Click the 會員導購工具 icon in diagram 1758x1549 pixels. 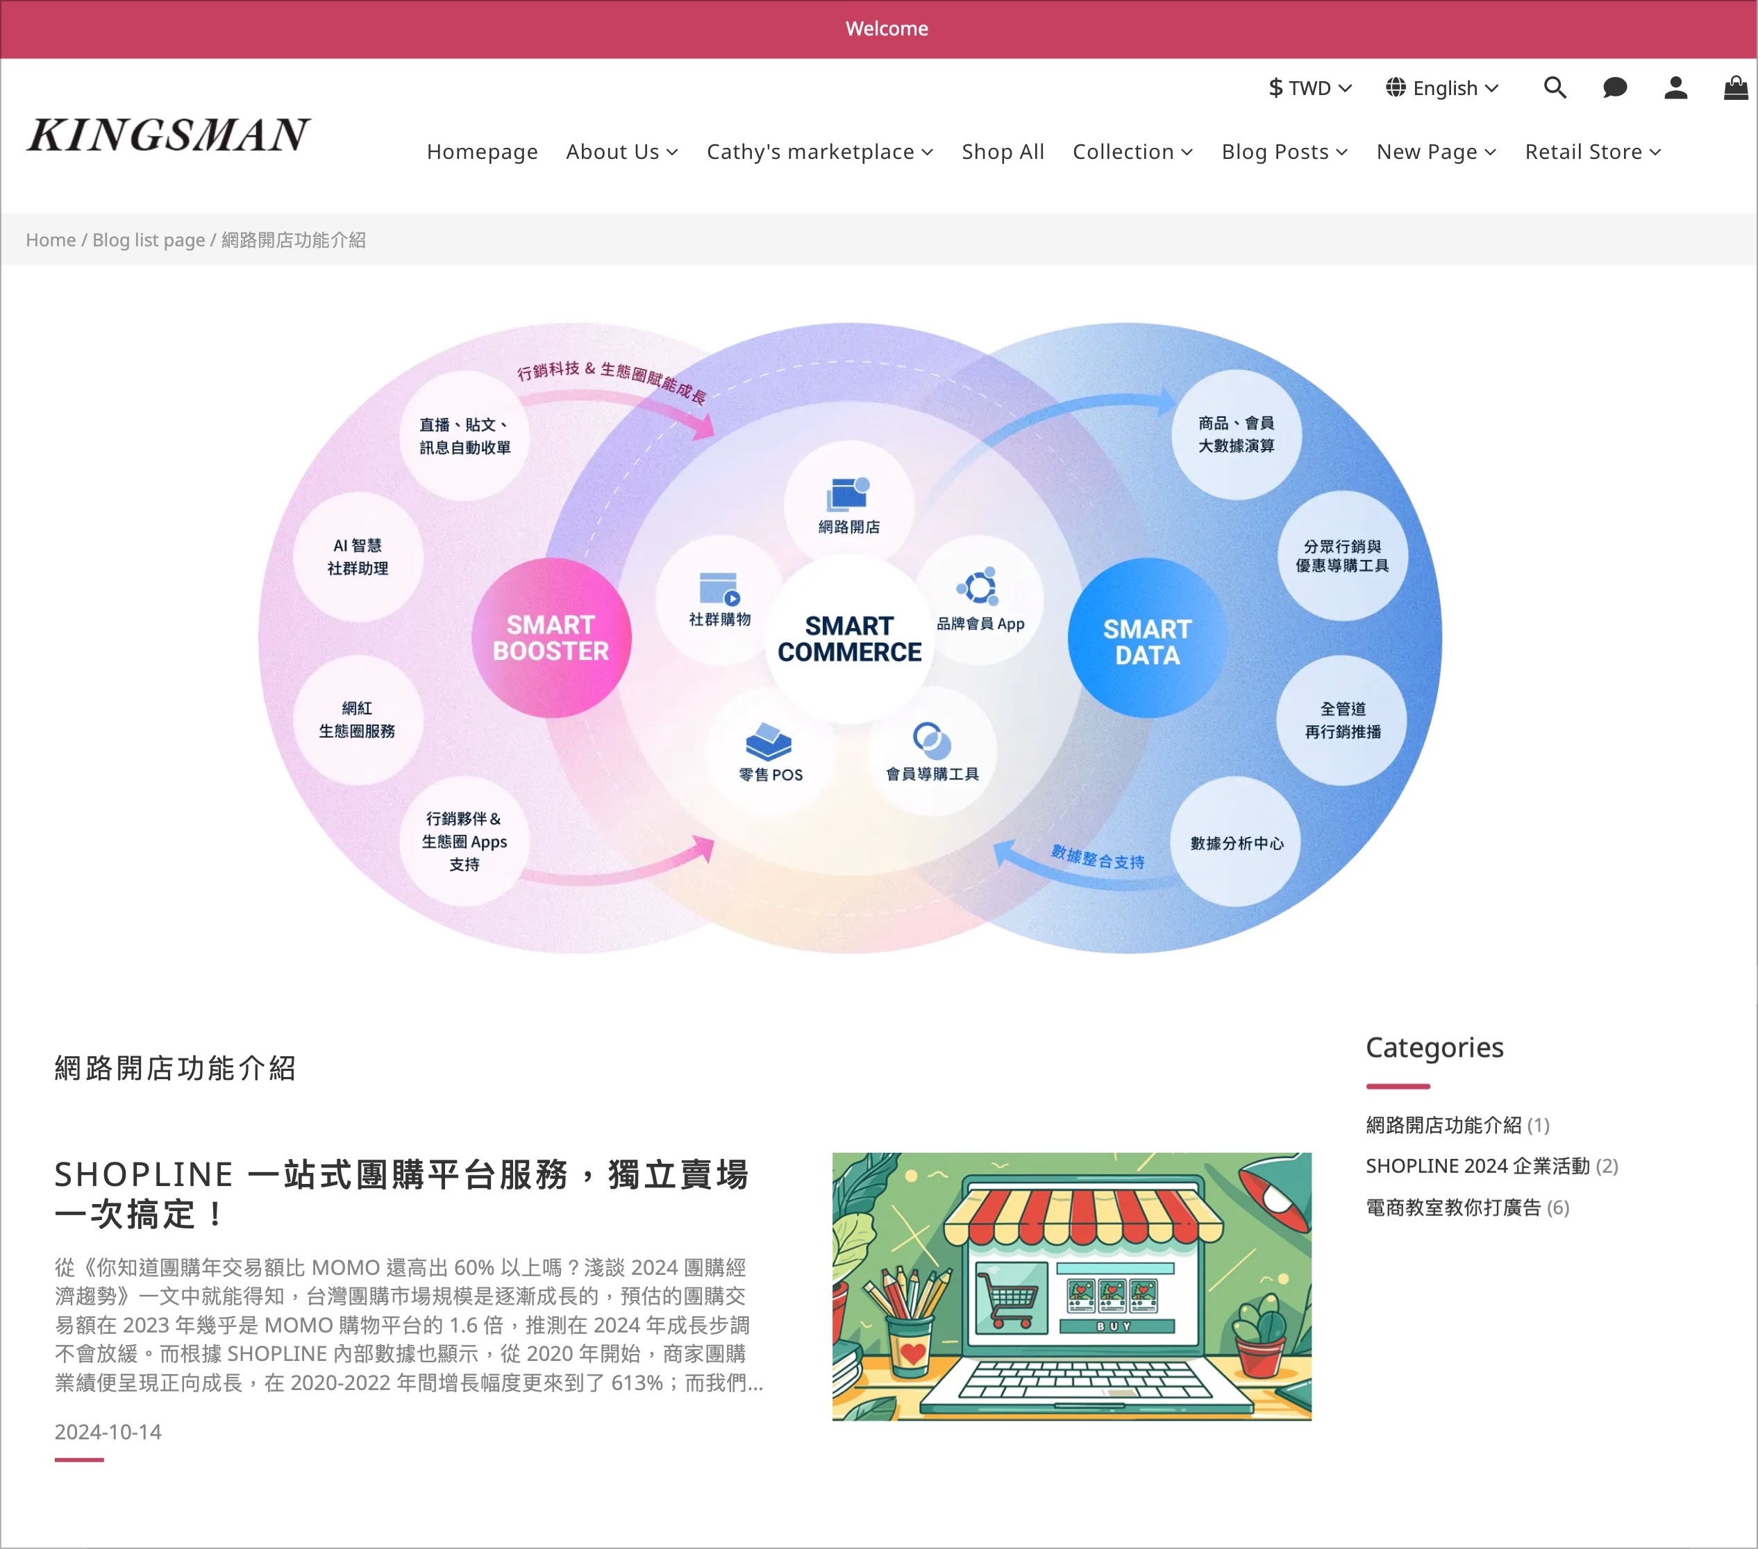pyautogui.click(x=932, y=740)
